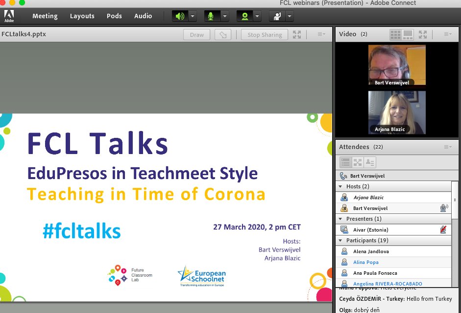Click the Attendees list scrollbar

[x=455, y=200]
